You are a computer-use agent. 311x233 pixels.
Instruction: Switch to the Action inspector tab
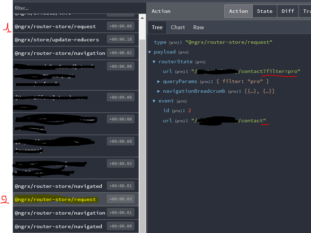click(x=239, y=11)
